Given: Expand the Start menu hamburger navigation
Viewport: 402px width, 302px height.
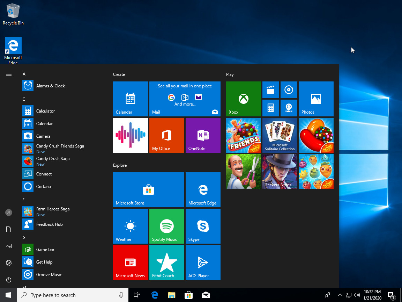Looking at the screenshot, I should [x=9, y=74].
